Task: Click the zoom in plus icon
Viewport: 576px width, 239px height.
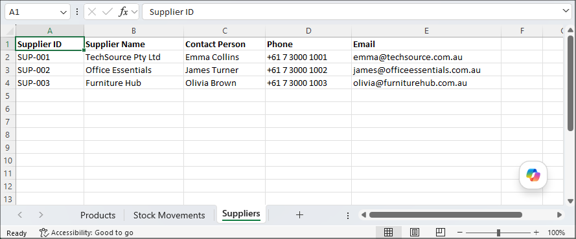Action: coord(536,233)
